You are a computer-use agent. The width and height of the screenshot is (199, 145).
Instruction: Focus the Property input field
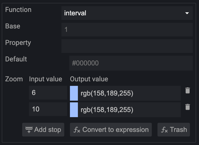pyautogui.click(x=127, y=46)
